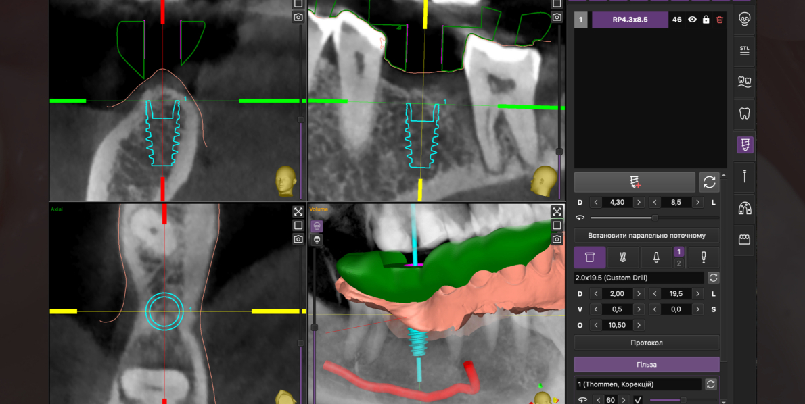Toggle the sleeve visibility checkbox
This screenshot has height=404, width=805.
point(637,400)
